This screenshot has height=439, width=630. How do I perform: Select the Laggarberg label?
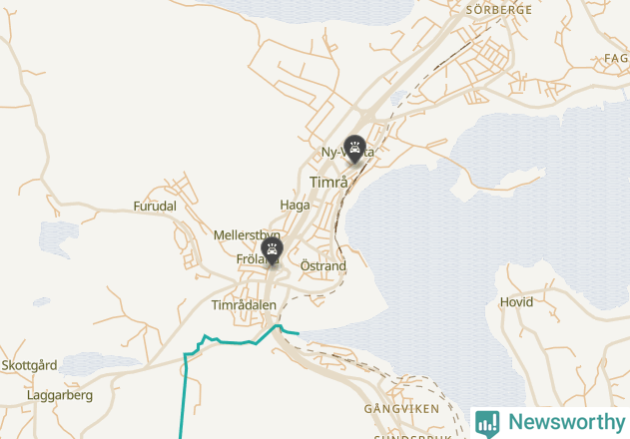point(60,395)
